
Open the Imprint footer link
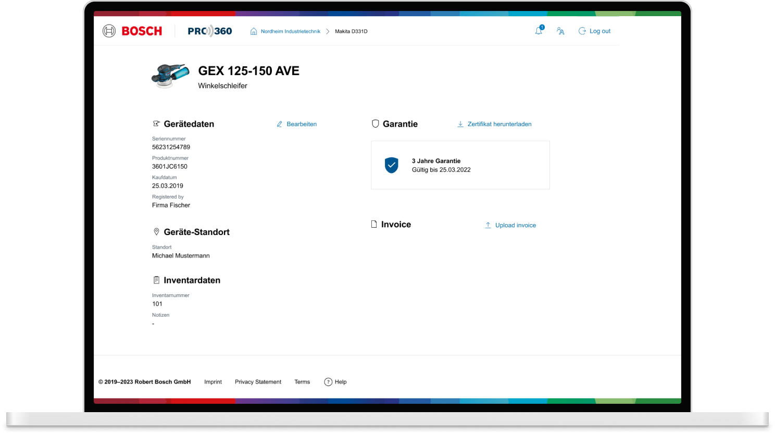pos(213,382)
